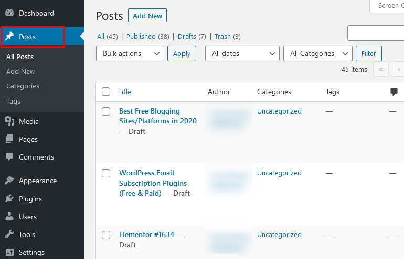Screen dimensions: 404x259
Task: Open WordPress Email Subscription Plugins post
Action: coord(153,183)
